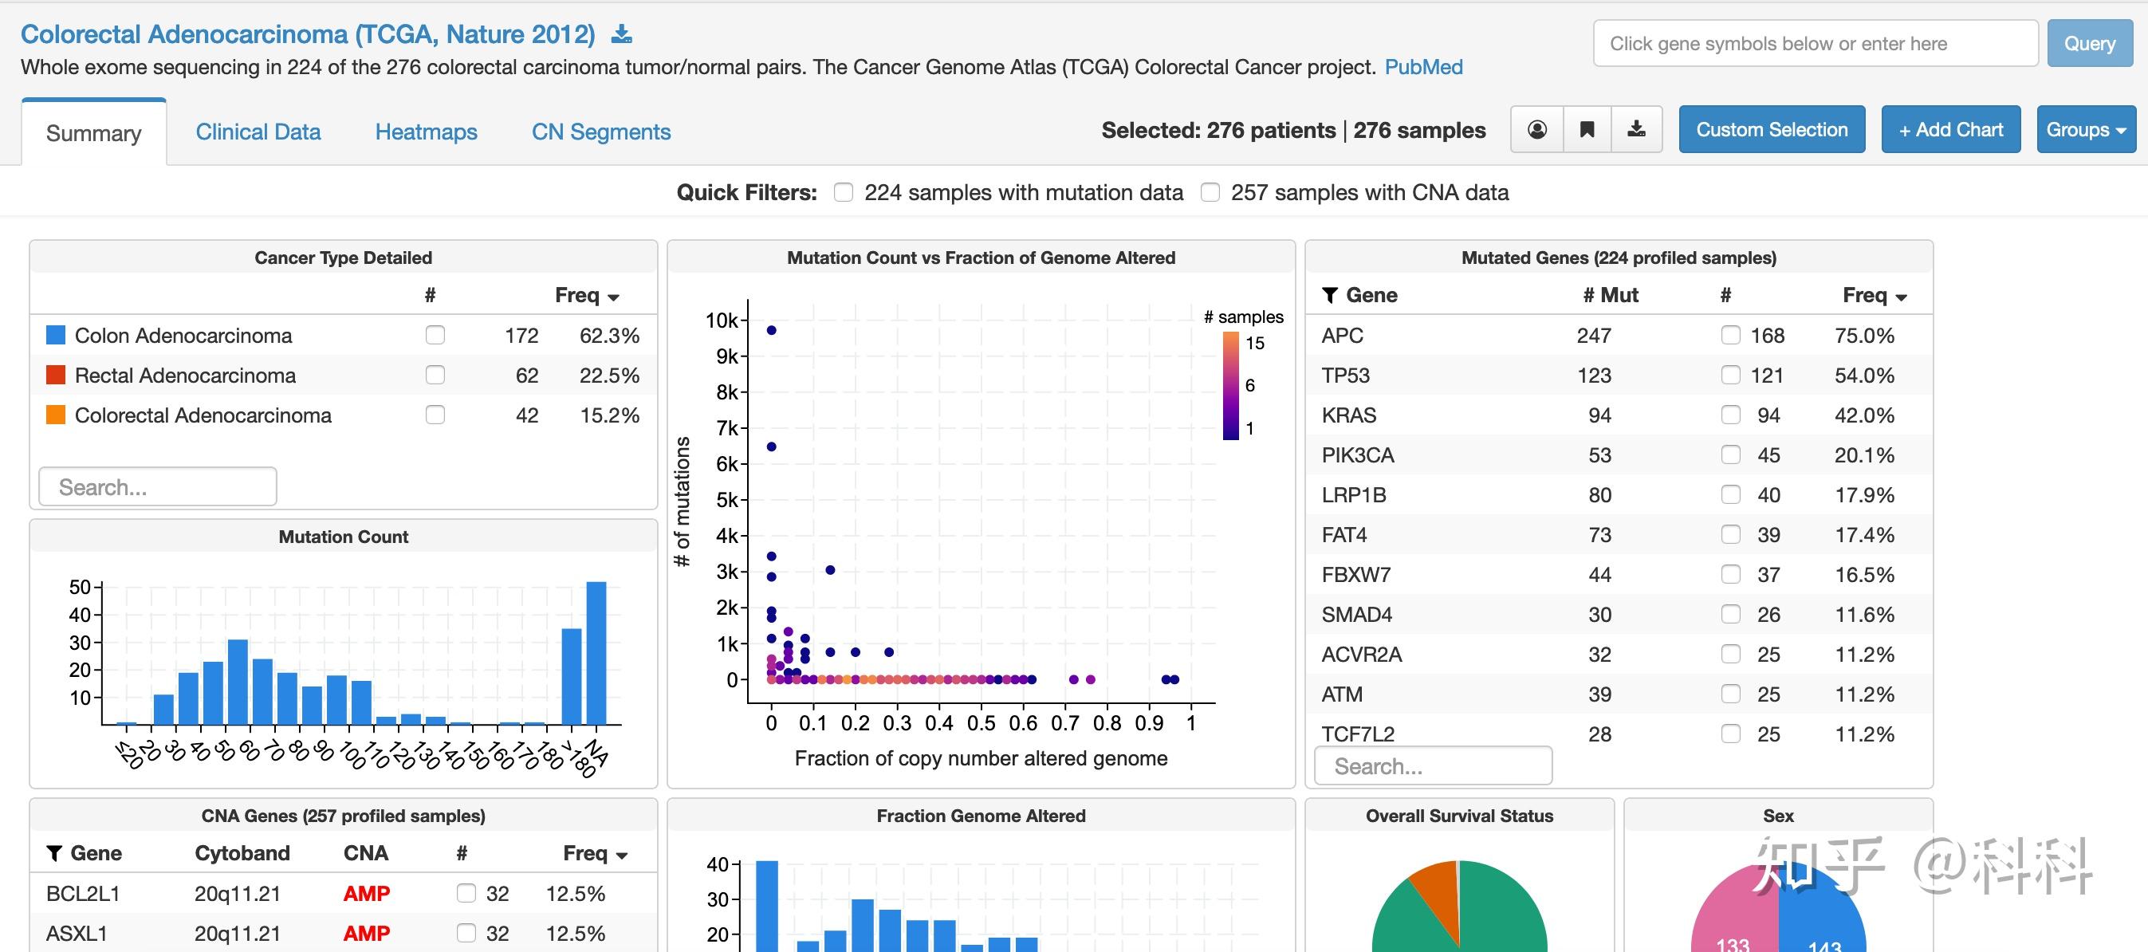Click the TP53 gene name
Viewport: 2148px width, 952px height.
[1346, 375]
